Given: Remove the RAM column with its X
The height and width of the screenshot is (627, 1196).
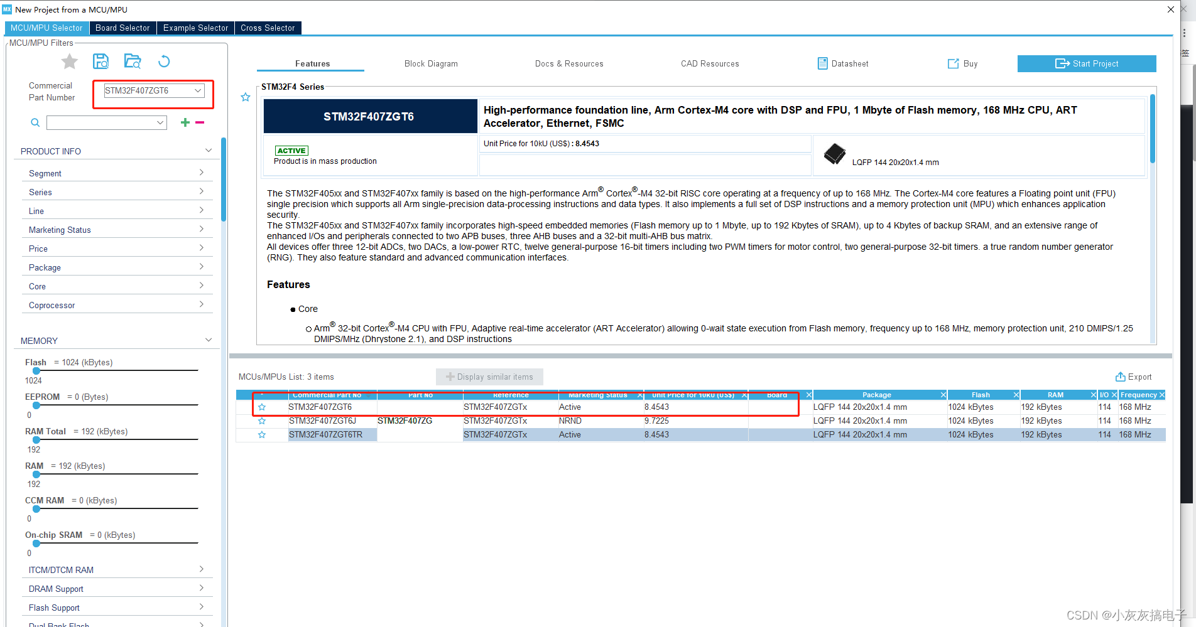Looking at the screenshot, I should (1094, 395).
